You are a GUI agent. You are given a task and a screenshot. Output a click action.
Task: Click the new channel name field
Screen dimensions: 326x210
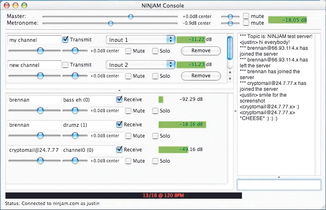click(34, 65)
